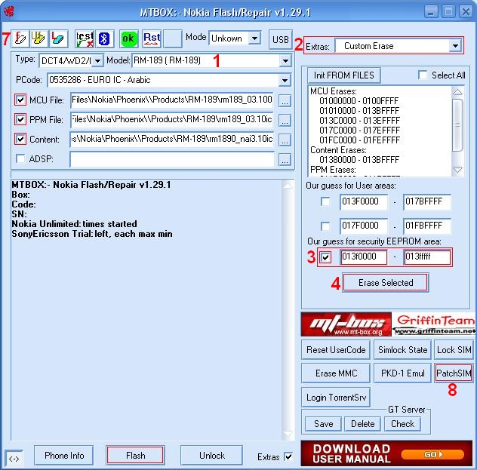Click GT Server Save button
The width and height of the screenshot is (477, 470).
click(323, 424)
